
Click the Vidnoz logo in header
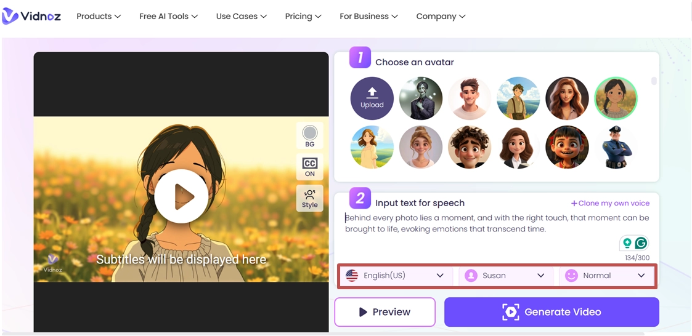31,16
